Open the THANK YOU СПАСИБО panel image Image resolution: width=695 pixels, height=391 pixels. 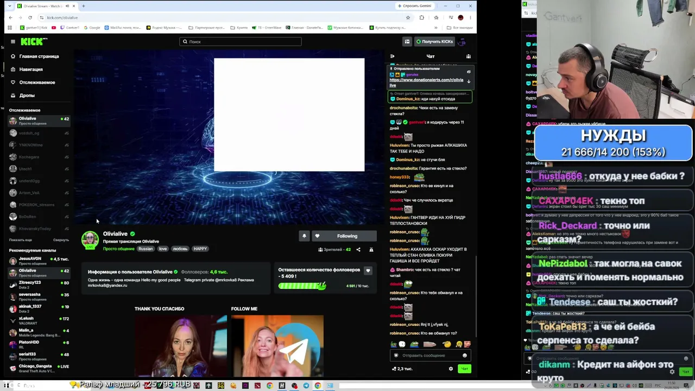coord(181,345)
